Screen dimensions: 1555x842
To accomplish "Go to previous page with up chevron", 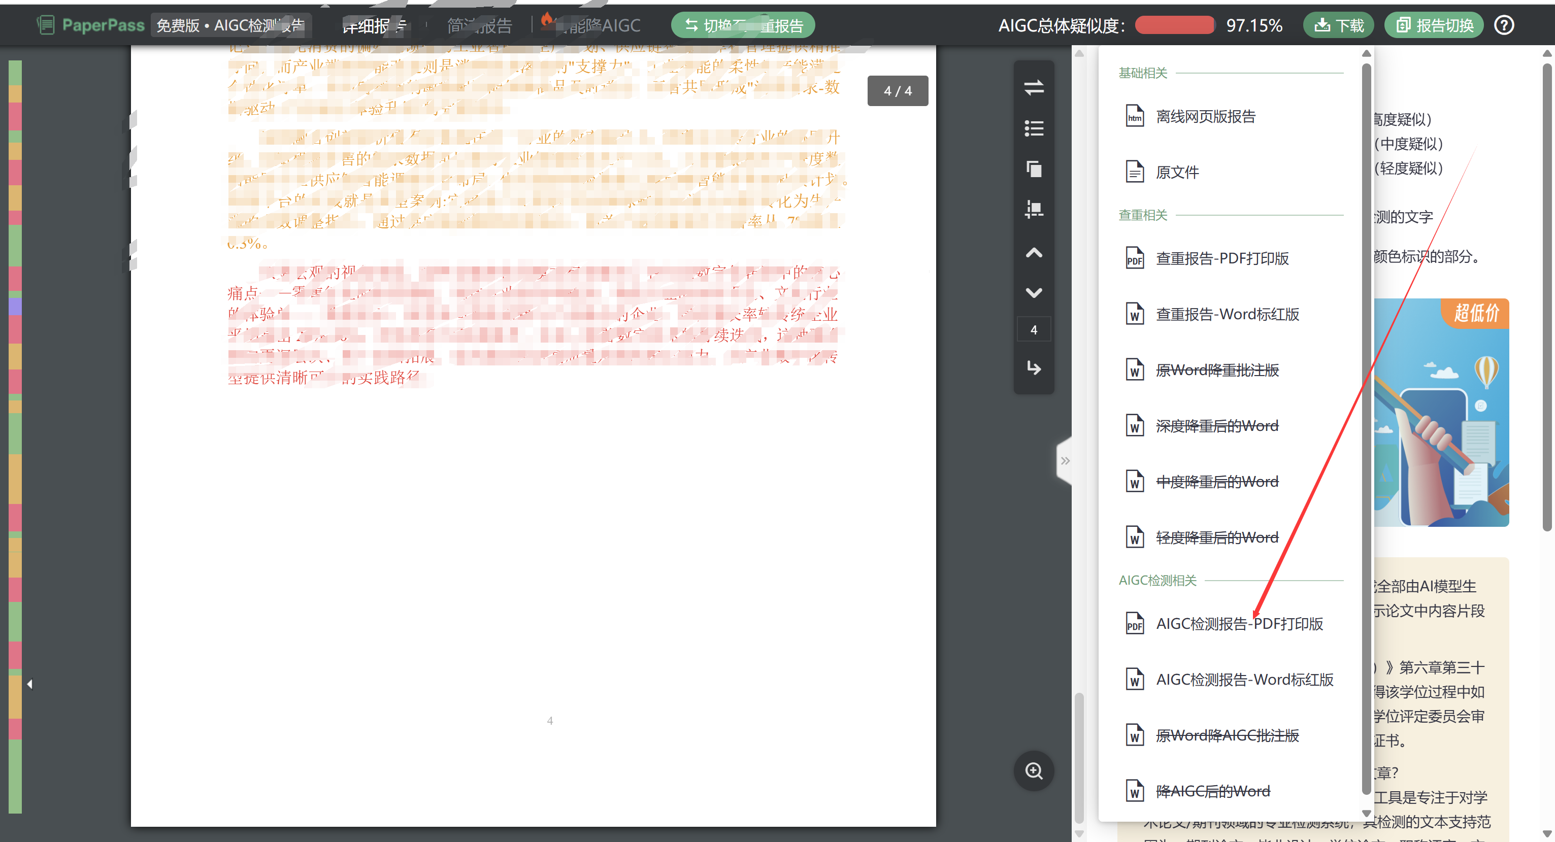I will point(1034,253).
